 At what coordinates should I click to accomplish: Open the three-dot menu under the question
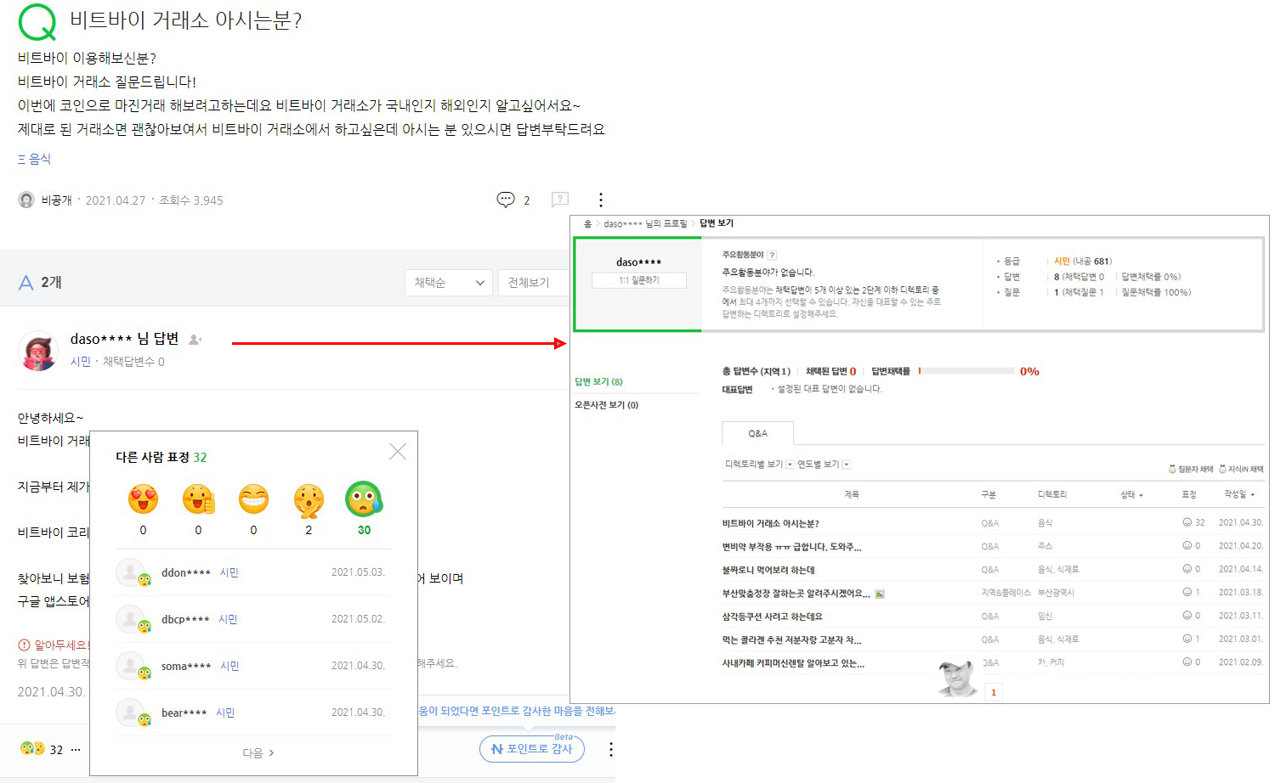coord(601,200)
